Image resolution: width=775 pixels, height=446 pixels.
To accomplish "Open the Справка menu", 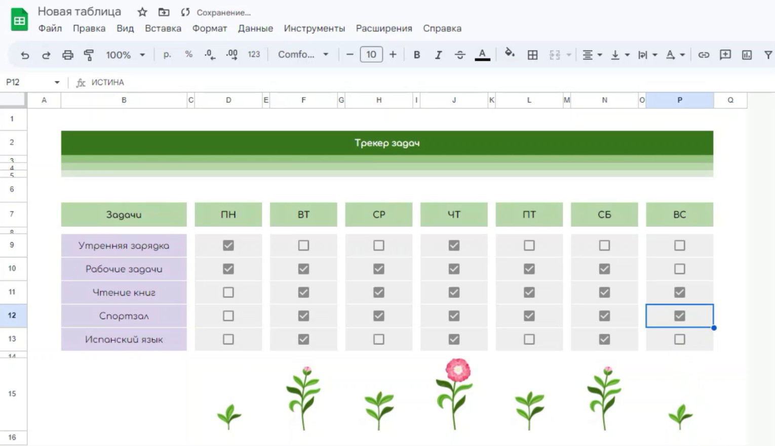I will pos(442,28).
